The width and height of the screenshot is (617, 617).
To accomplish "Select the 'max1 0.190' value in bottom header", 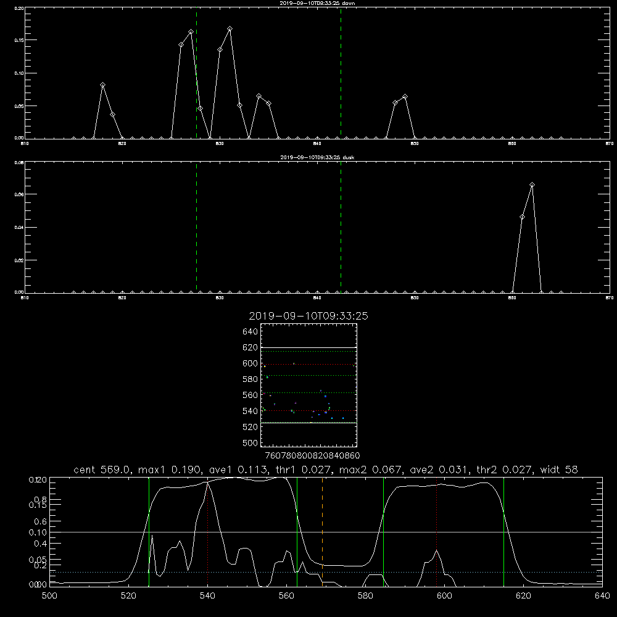I will point(170,470).
